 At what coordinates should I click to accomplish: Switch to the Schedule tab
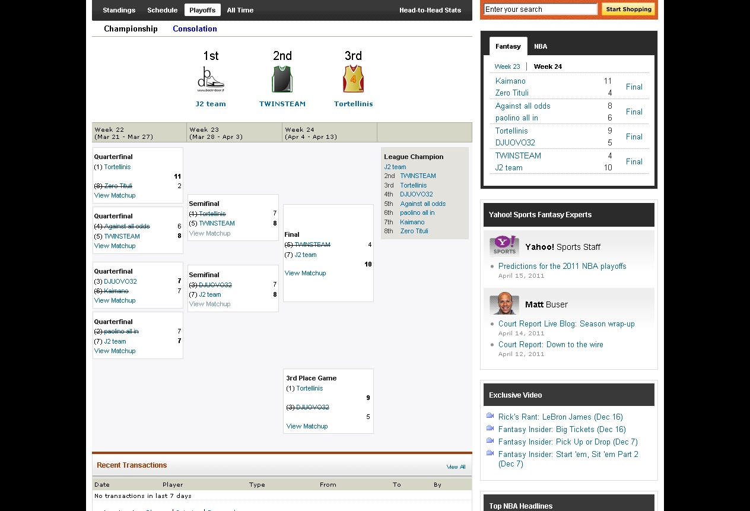click(162, 10)
